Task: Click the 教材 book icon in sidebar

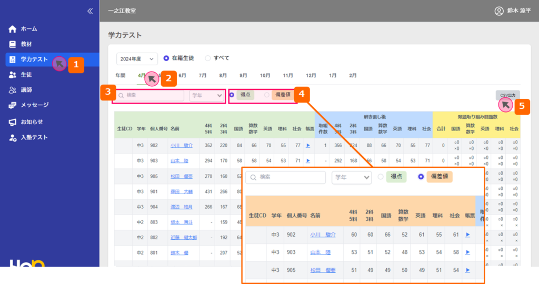Action: tap(13, 44)
